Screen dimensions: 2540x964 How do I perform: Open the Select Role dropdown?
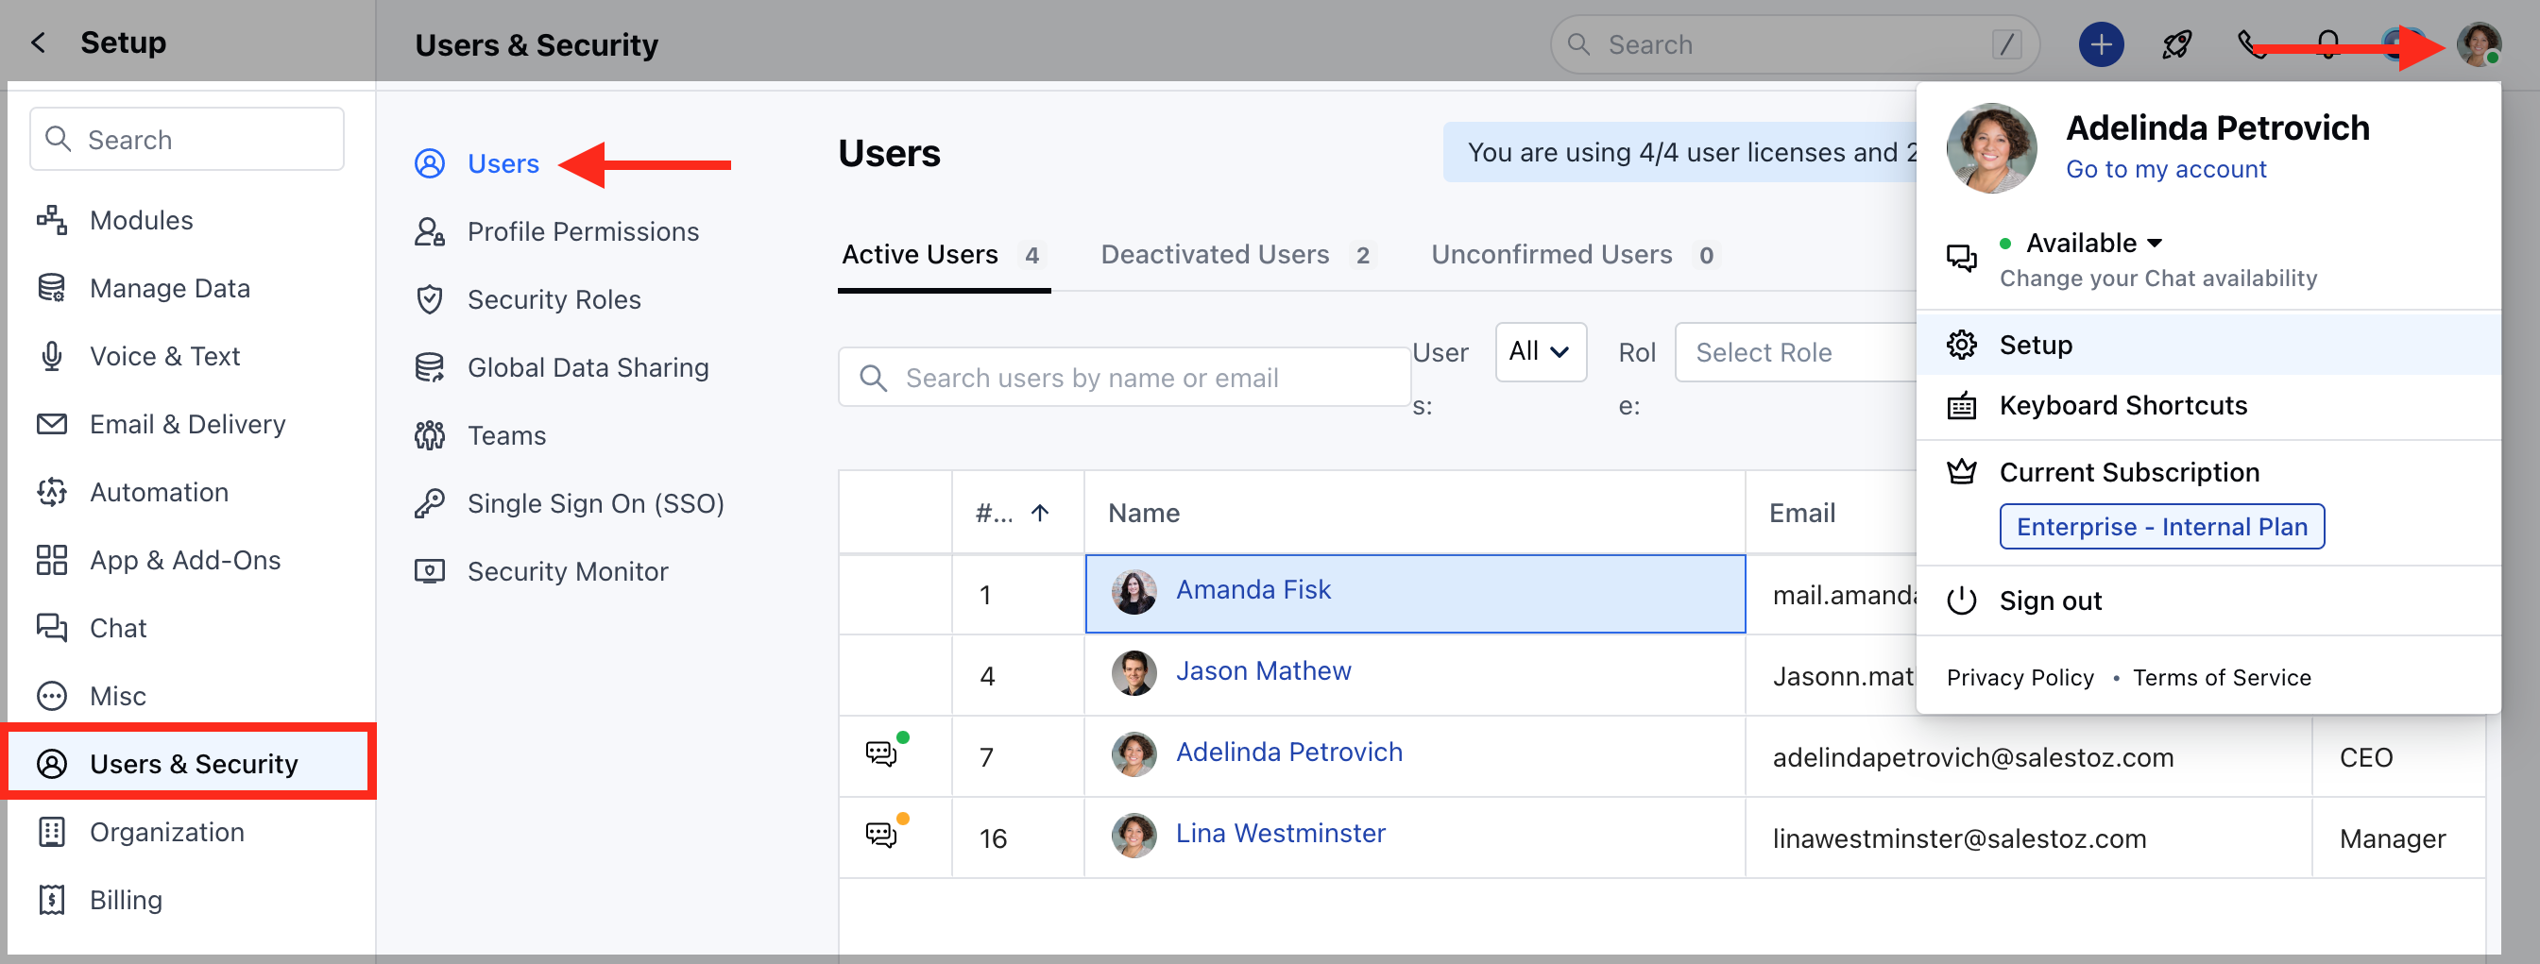pyautogui.click(x=1797, y=352)
